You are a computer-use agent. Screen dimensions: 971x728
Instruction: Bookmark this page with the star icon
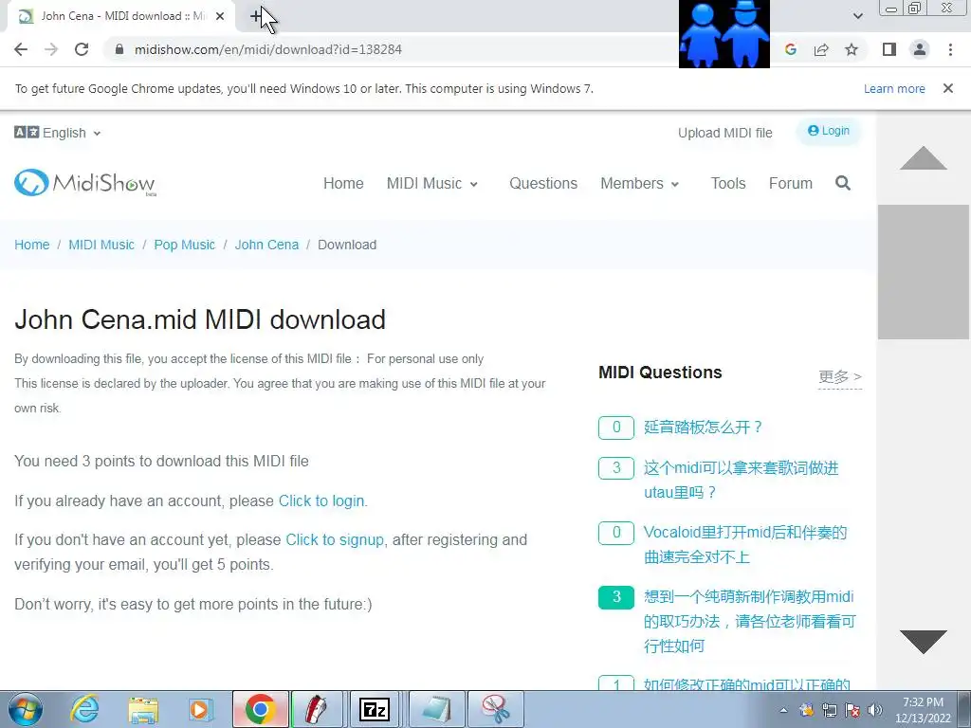click(852, 49)
